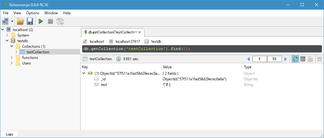Switch results to tree view mode
The width and height of the screenshot is (324, 138).
click(x=295, y=59)
